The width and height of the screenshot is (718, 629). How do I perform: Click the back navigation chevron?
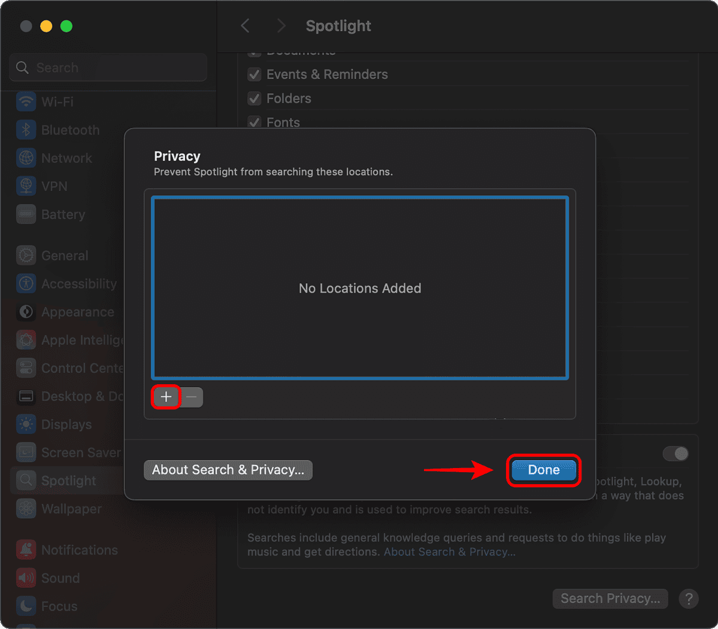(245, 26)
